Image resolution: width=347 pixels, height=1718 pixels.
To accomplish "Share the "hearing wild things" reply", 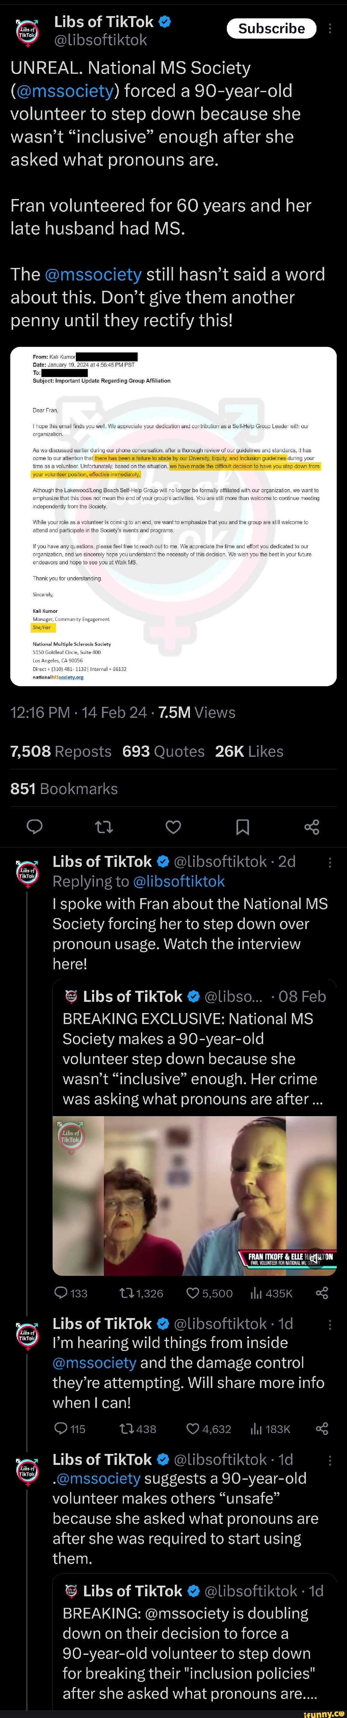I will [x=322, y=1429].
